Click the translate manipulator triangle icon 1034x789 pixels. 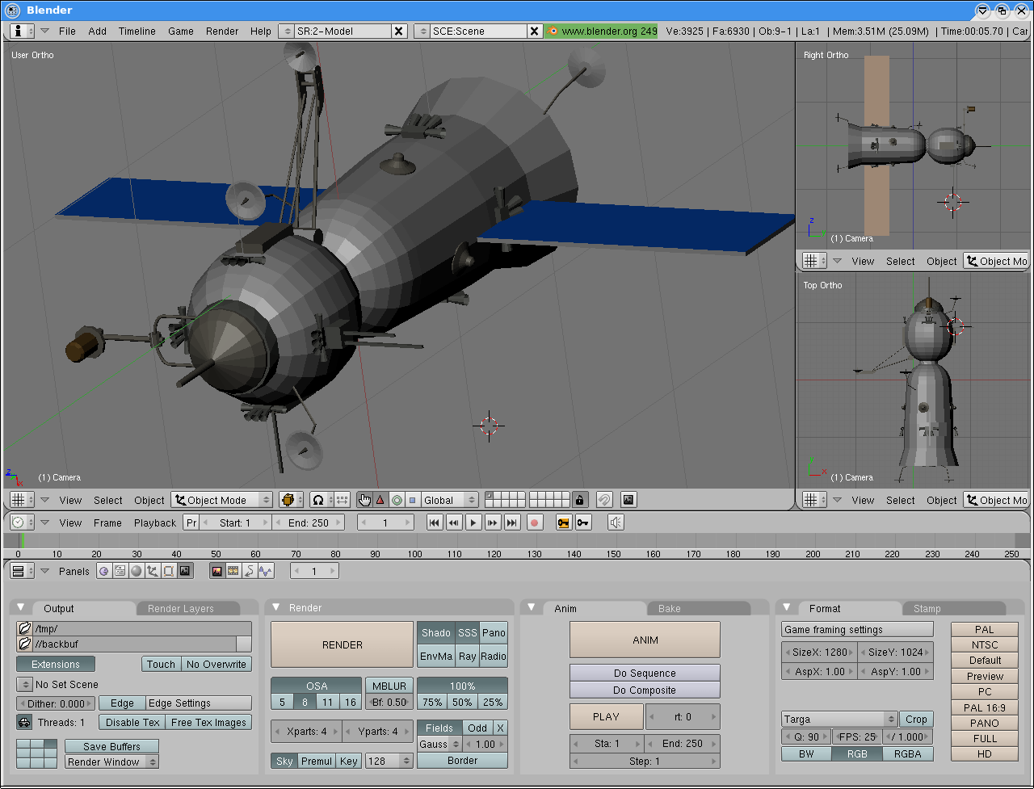380,500
